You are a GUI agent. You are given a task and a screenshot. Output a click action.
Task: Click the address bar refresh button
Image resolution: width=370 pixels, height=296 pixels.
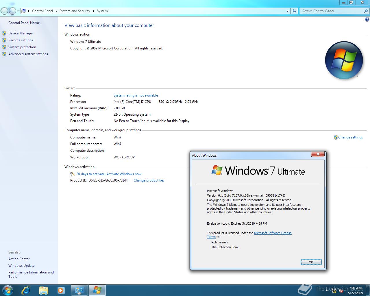coord(294,11)
